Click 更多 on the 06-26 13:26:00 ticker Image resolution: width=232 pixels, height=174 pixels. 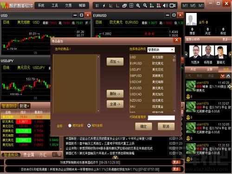176,162
